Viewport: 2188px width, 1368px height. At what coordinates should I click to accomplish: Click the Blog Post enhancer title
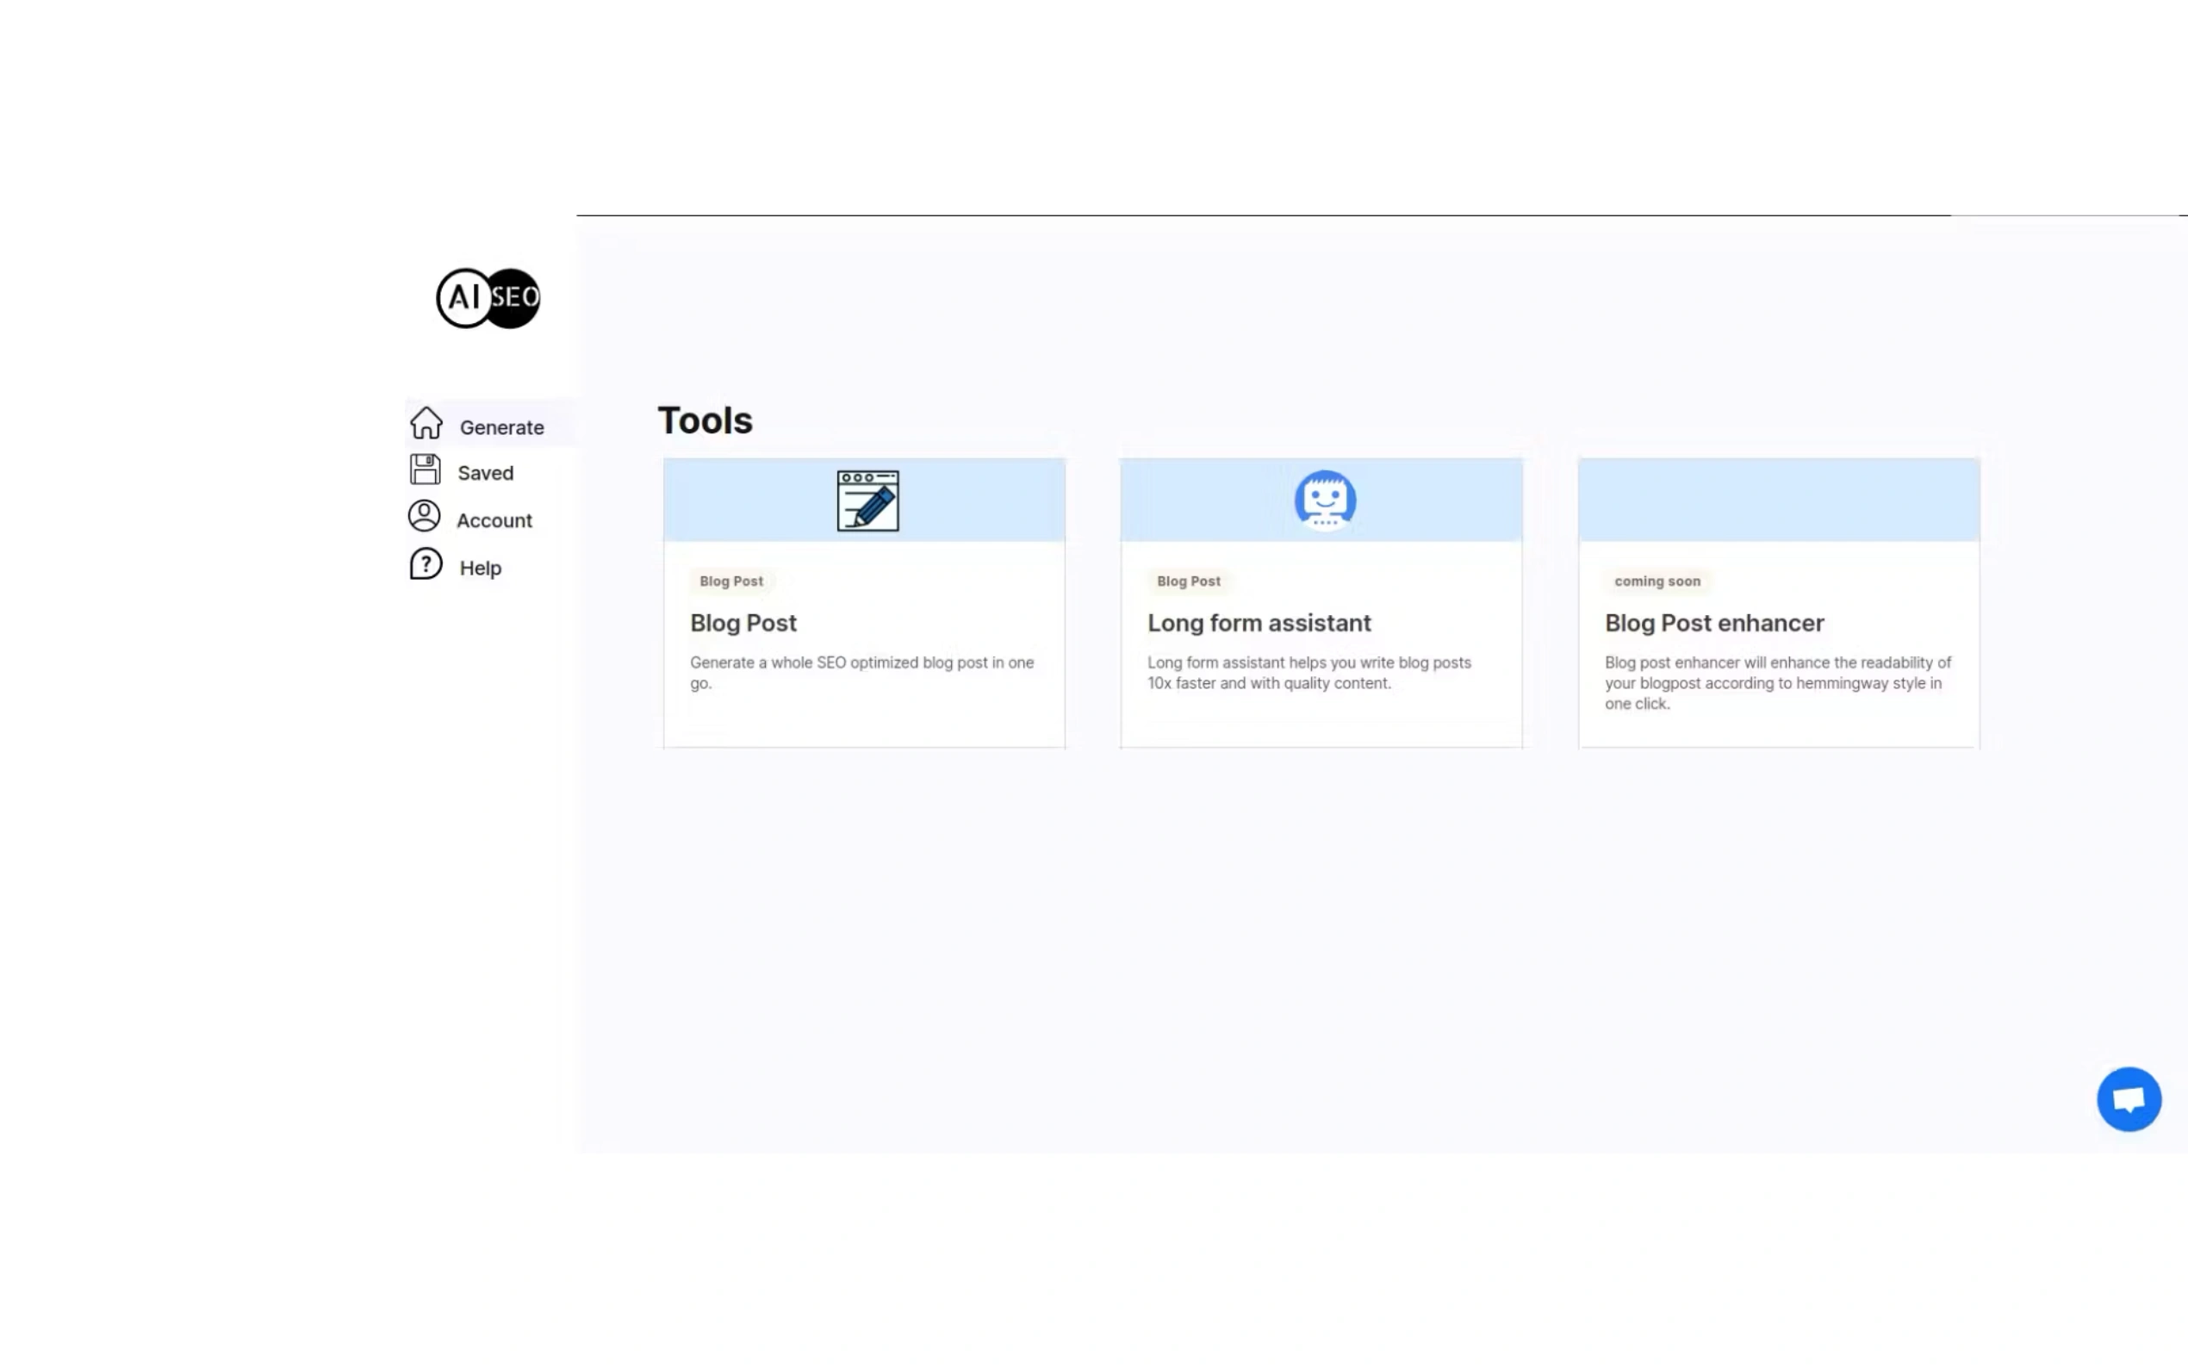click(x=1713, y=623)
